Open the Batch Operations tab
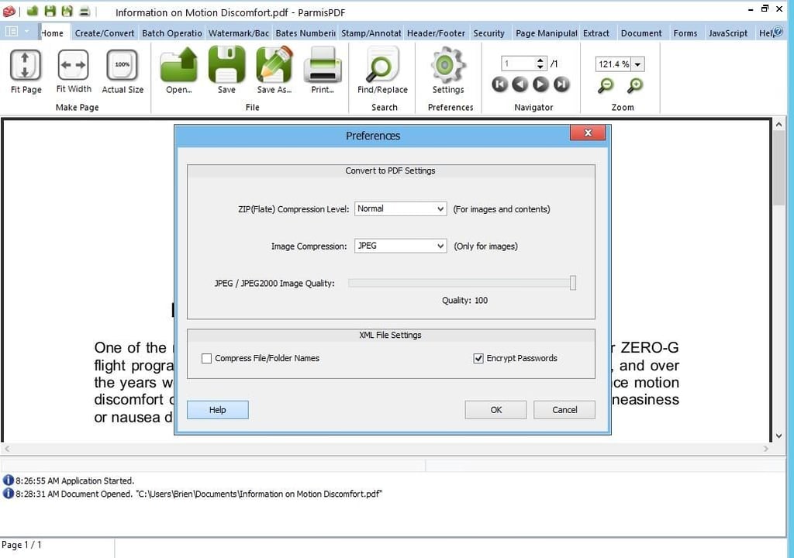Screen dimensions: 794x558 (171, 33)
